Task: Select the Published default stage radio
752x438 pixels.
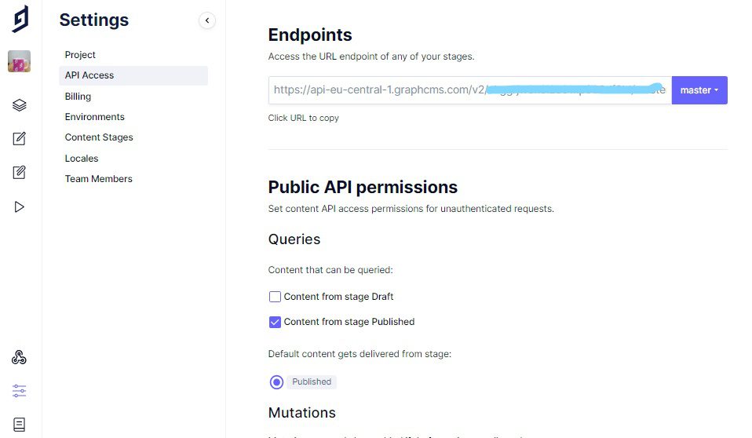Action: point(276,382)
